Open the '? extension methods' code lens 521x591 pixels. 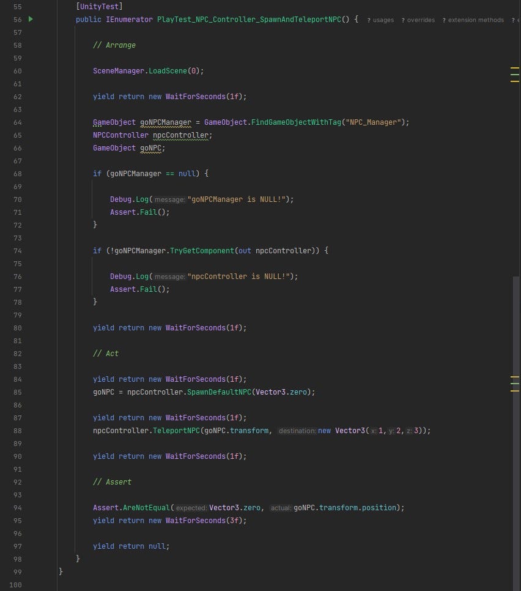click(473, 20)
